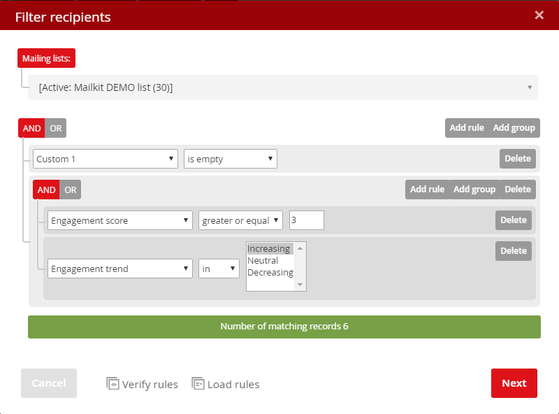The width and height of the screenshot is (559, 414).
Task: Click the Verify rules icon
Action: [112, 384]
